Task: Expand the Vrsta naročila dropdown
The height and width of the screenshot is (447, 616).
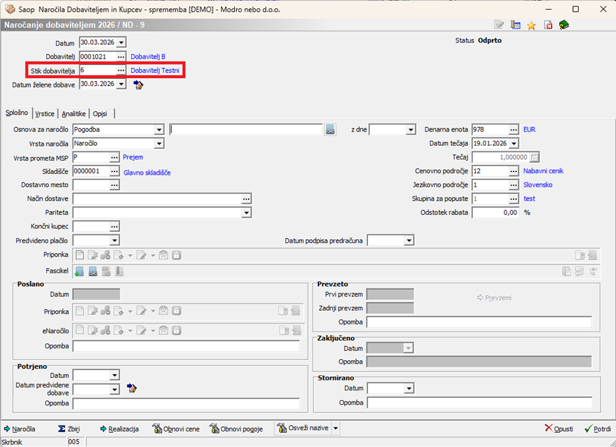Action: point(159,143)
